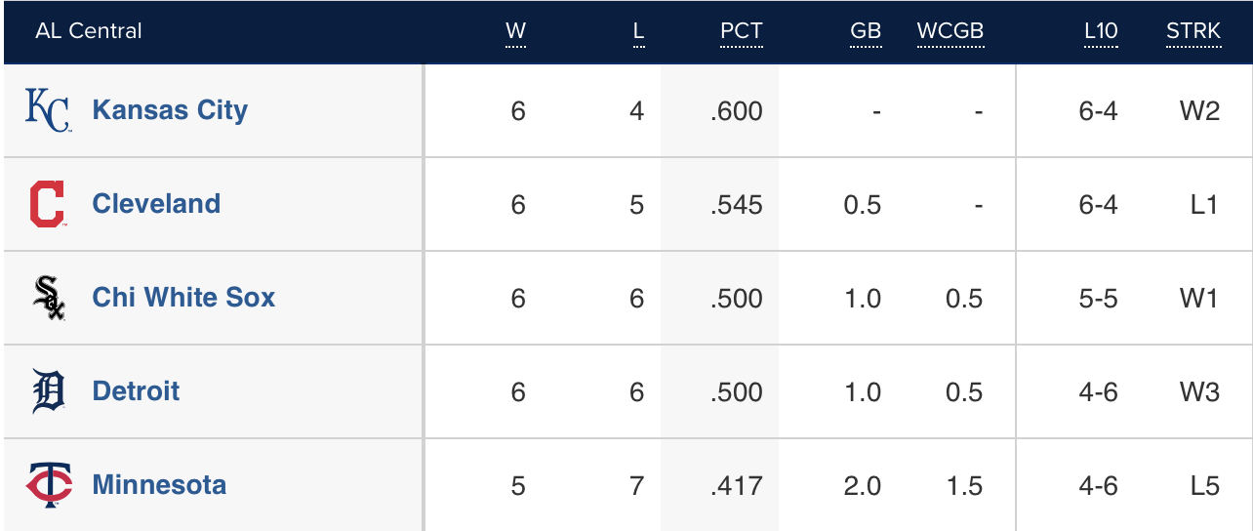This screenshot has width=1253, height=531.
Task: Select the Minnesota team link
Action: 159,485
